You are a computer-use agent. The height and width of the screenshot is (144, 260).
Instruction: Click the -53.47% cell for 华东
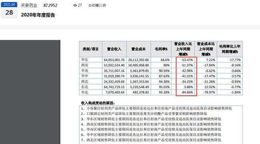187,60
